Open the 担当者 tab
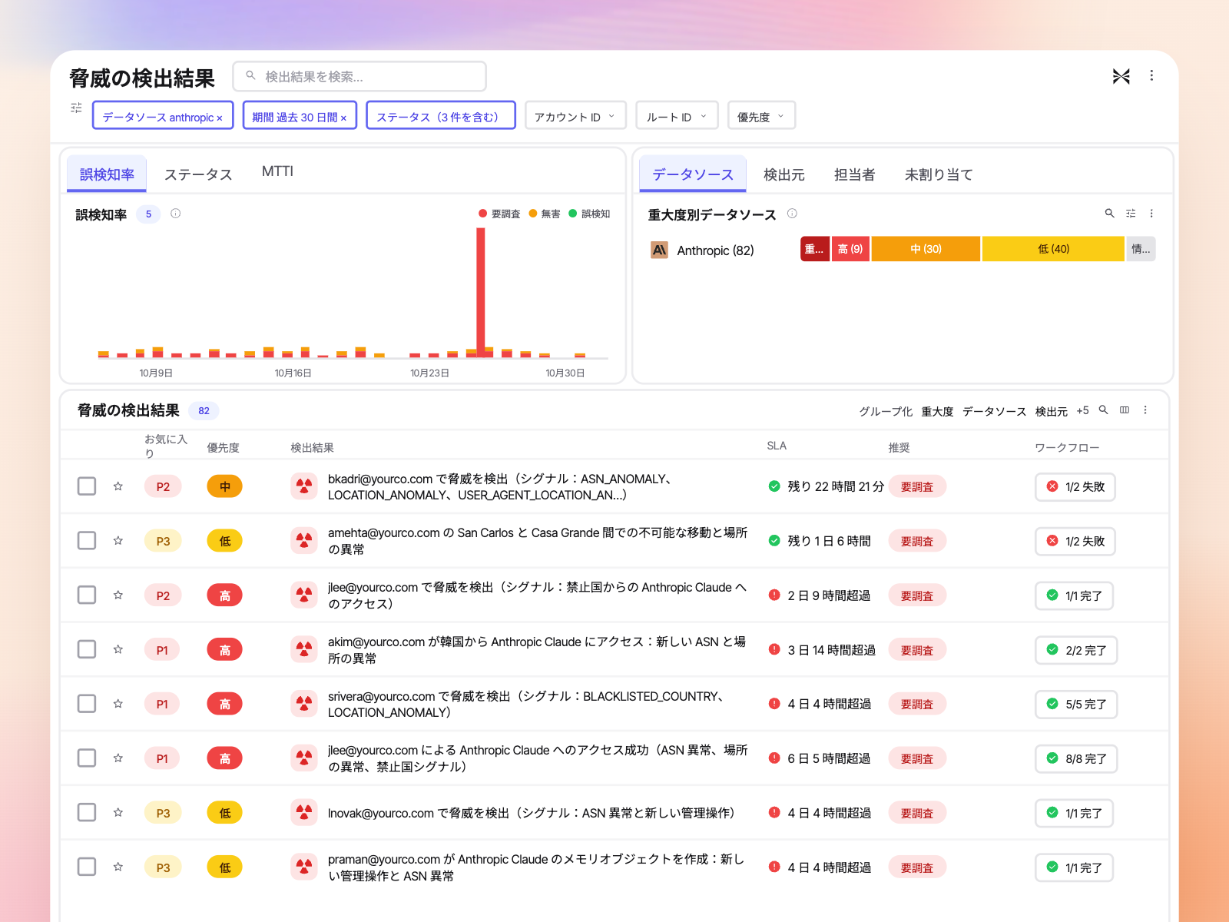Image resolution: width=1229 pixels, height=922 pixels. click(854, 174)
